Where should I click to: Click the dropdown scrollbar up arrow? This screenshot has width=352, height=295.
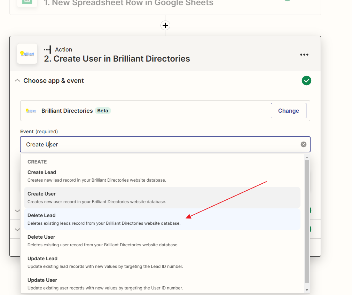click(x=307, y=157)
